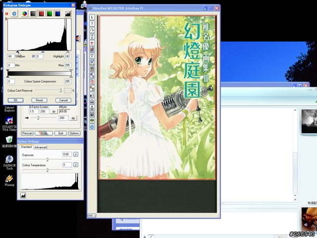Click the scrollbar down arrow in the right window

[x=295, y=195]
